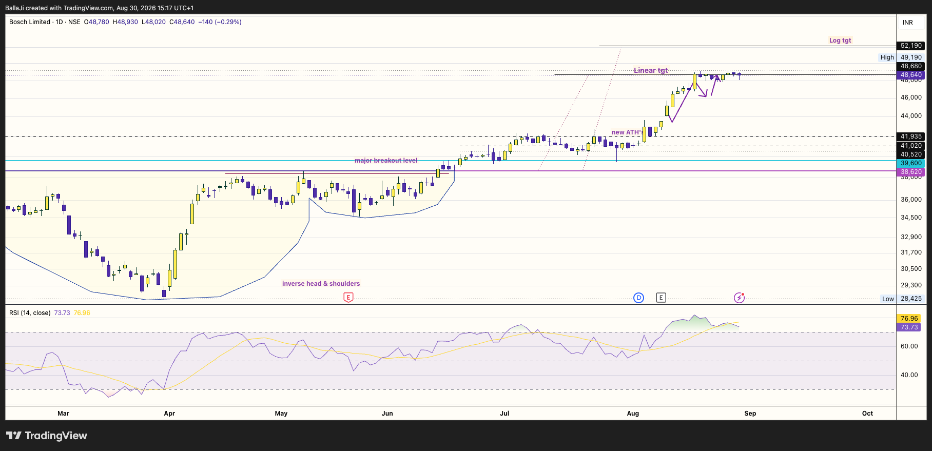Select the INR currency label
Screen dimensions: 932x451
pyautogui.click(x=908, y=23)
